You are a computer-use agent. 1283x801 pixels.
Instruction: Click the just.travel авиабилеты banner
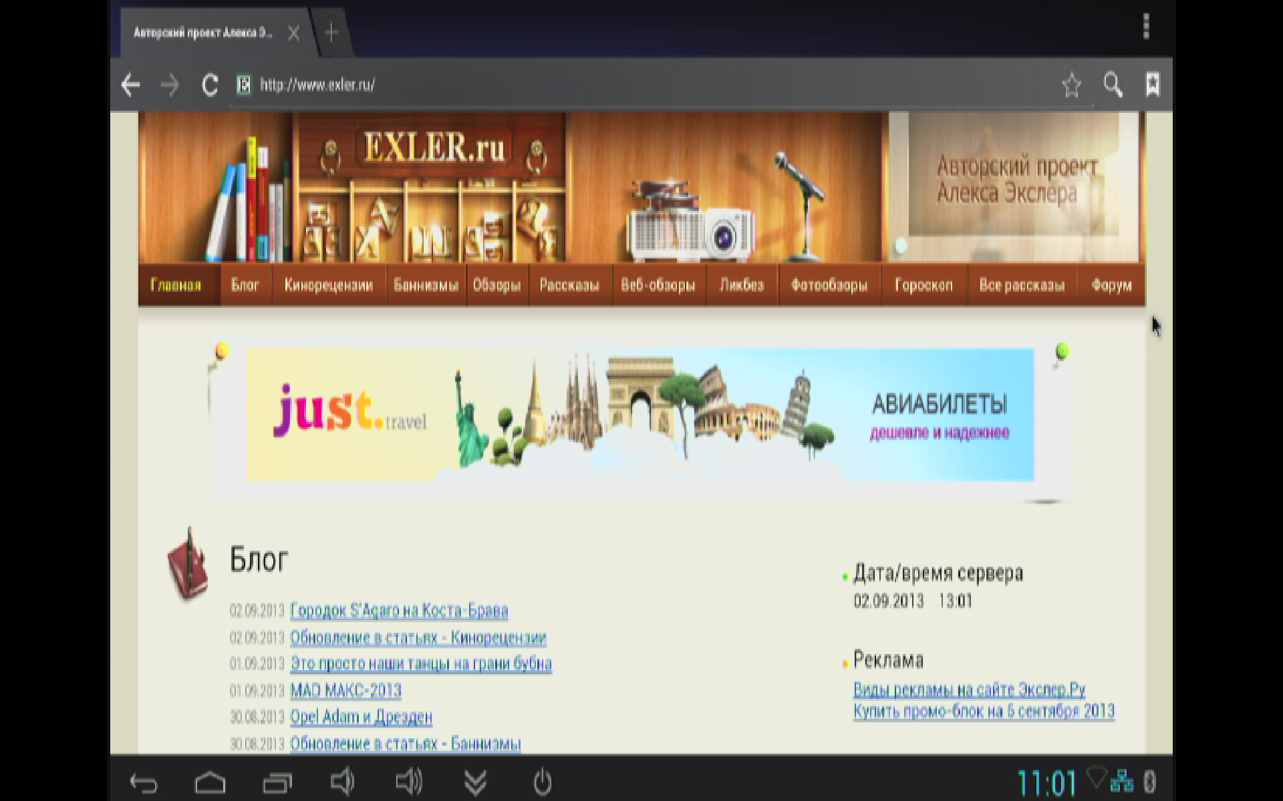pos(639,415)
